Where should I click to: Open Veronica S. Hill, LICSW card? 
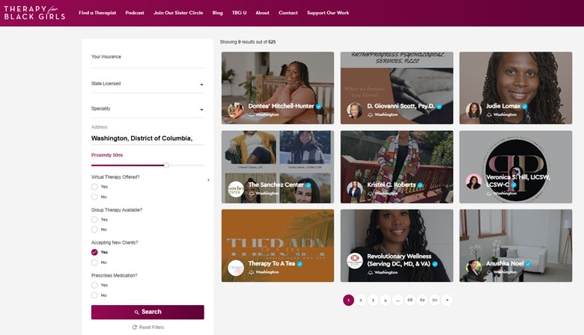pos(515,167)
